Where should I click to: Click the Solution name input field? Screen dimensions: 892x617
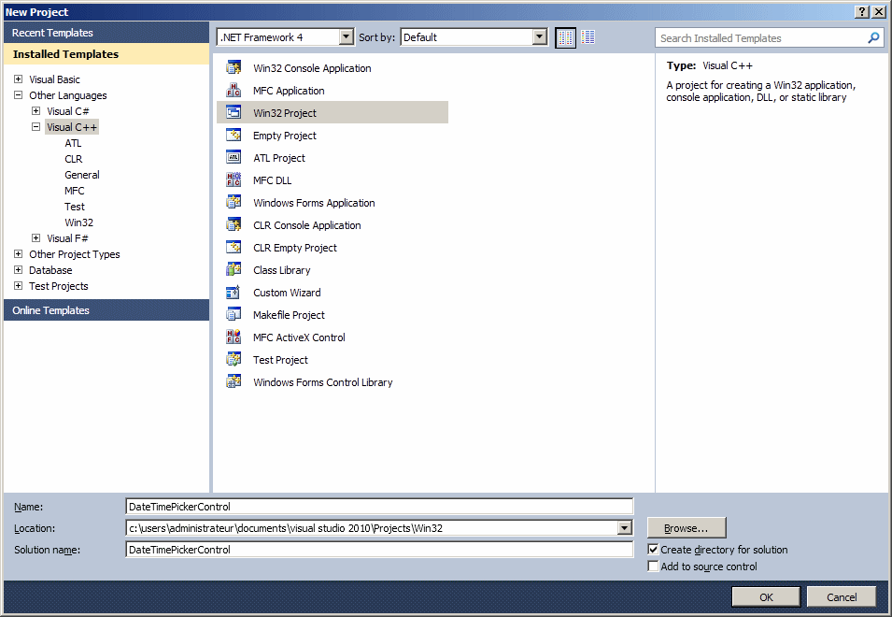(379, 550)
